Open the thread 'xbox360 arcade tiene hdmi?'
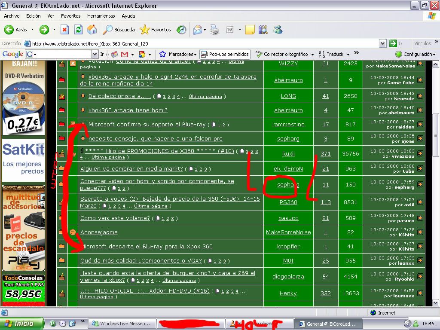440x330 pixels. click(x=128, y=110)
